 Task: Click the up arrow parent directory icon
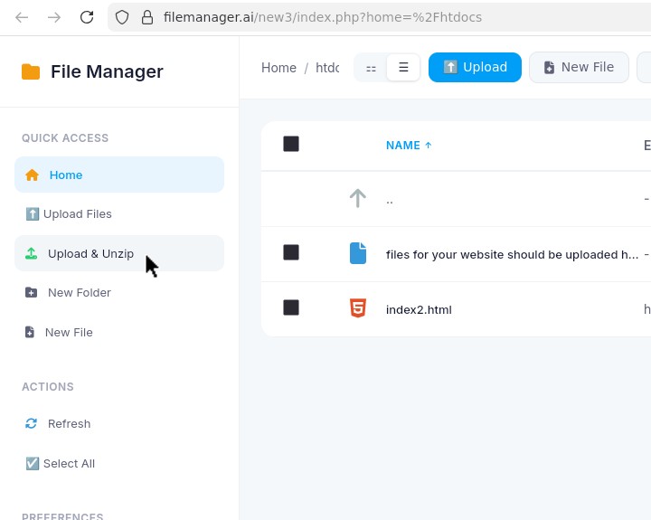(x=358, y=198)
